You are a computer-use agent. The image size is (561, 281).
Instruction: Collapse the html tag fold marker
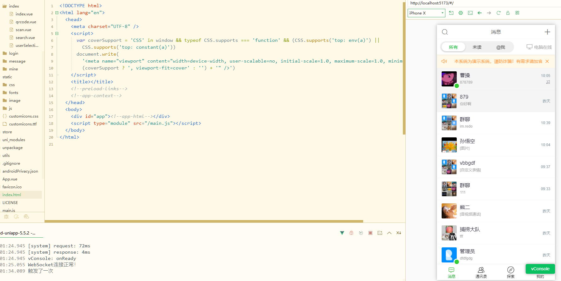pos(57,13)
